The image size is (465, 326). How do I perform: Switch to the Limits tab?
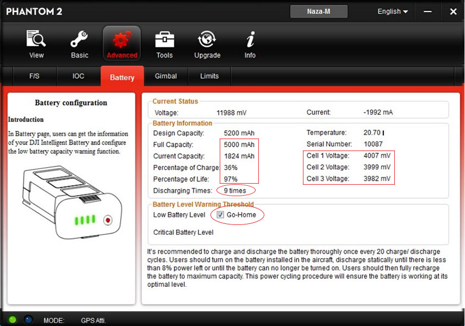(x=209, y=76)
